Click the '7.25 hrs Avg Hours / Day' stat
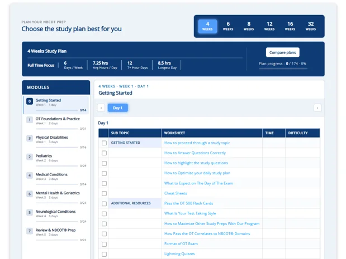The height and width of the screenshot is (259, 346). point(105,65)
